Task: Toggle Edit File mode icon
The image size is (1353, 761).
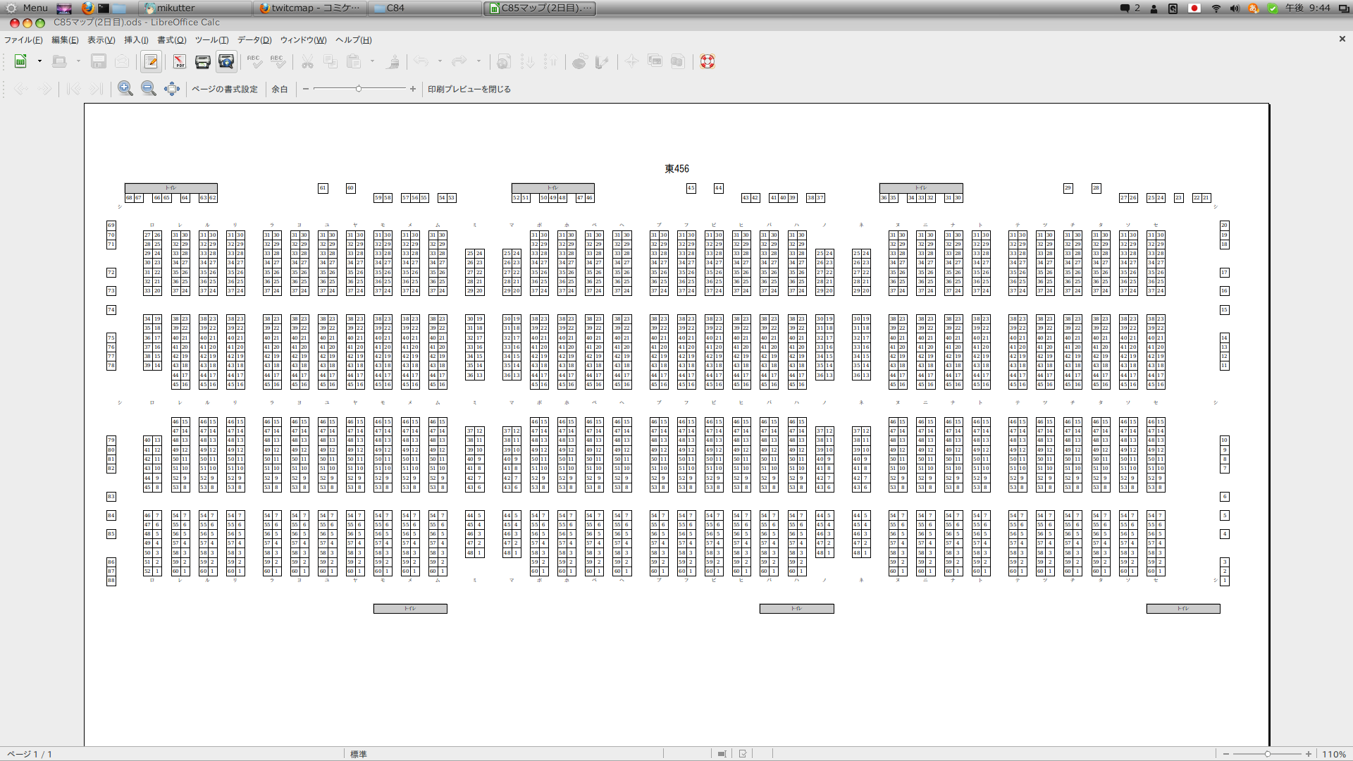Action: [x=151, y=62]
